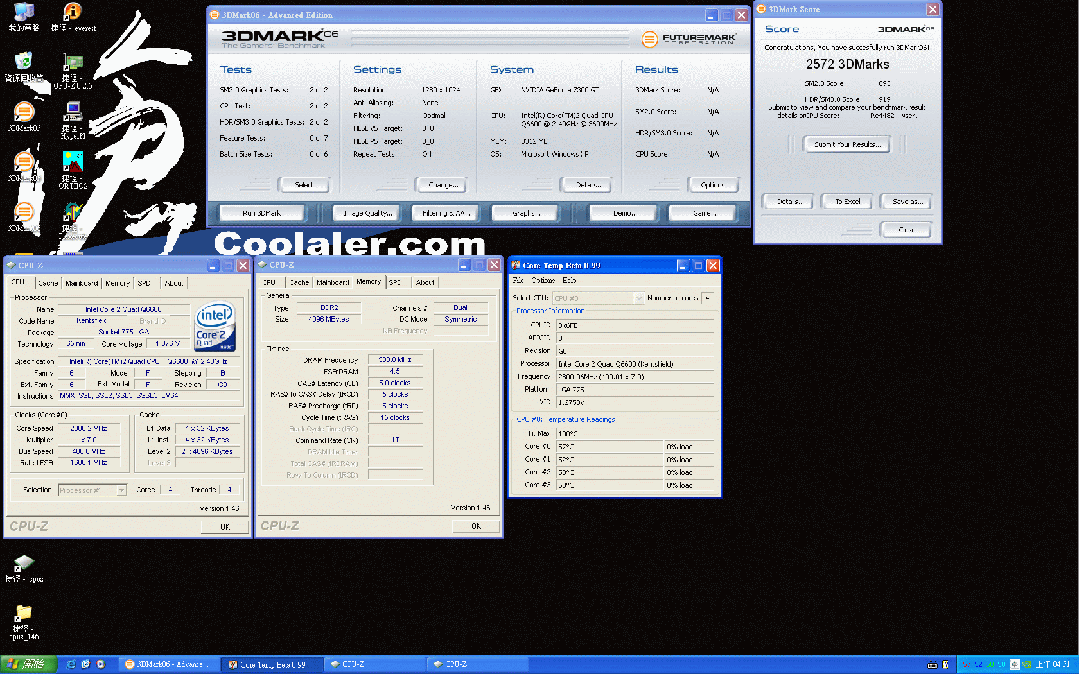Open Image Quality options
1079x674 pixels.
click(x=367, y=213)
